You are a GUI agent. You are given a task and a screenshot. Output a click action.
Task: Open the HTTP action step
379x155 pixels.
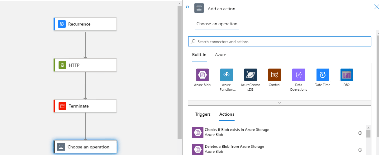pyautogui.click(x=85, y=65)
